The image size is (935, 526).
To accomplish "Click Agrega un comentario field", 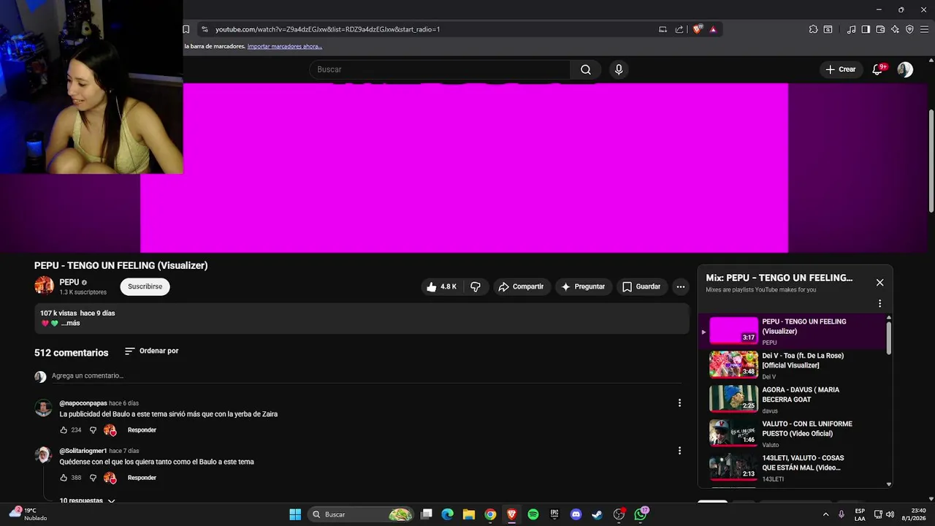I will 365,376.
